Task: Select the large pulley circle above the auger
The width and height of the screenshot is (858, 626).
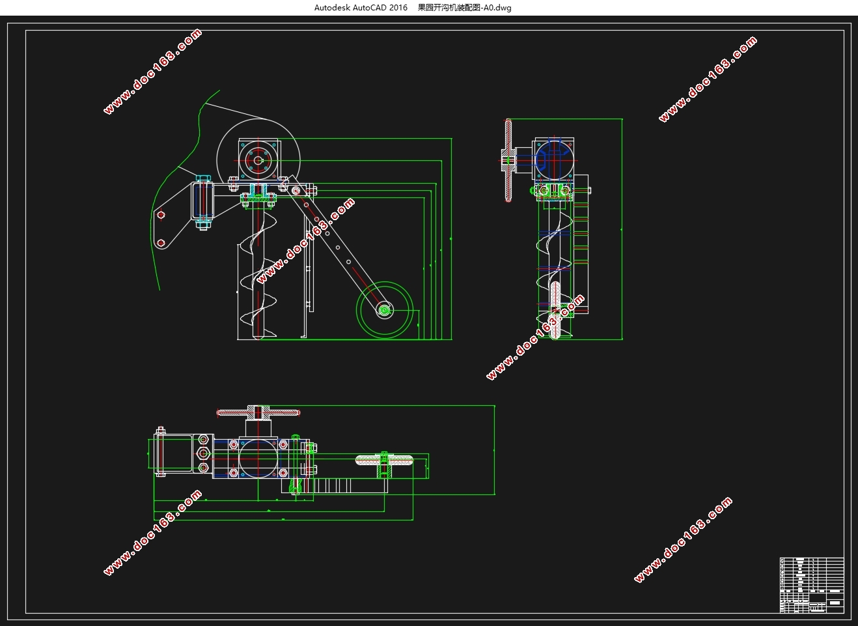Action: [x=258, y=160]
